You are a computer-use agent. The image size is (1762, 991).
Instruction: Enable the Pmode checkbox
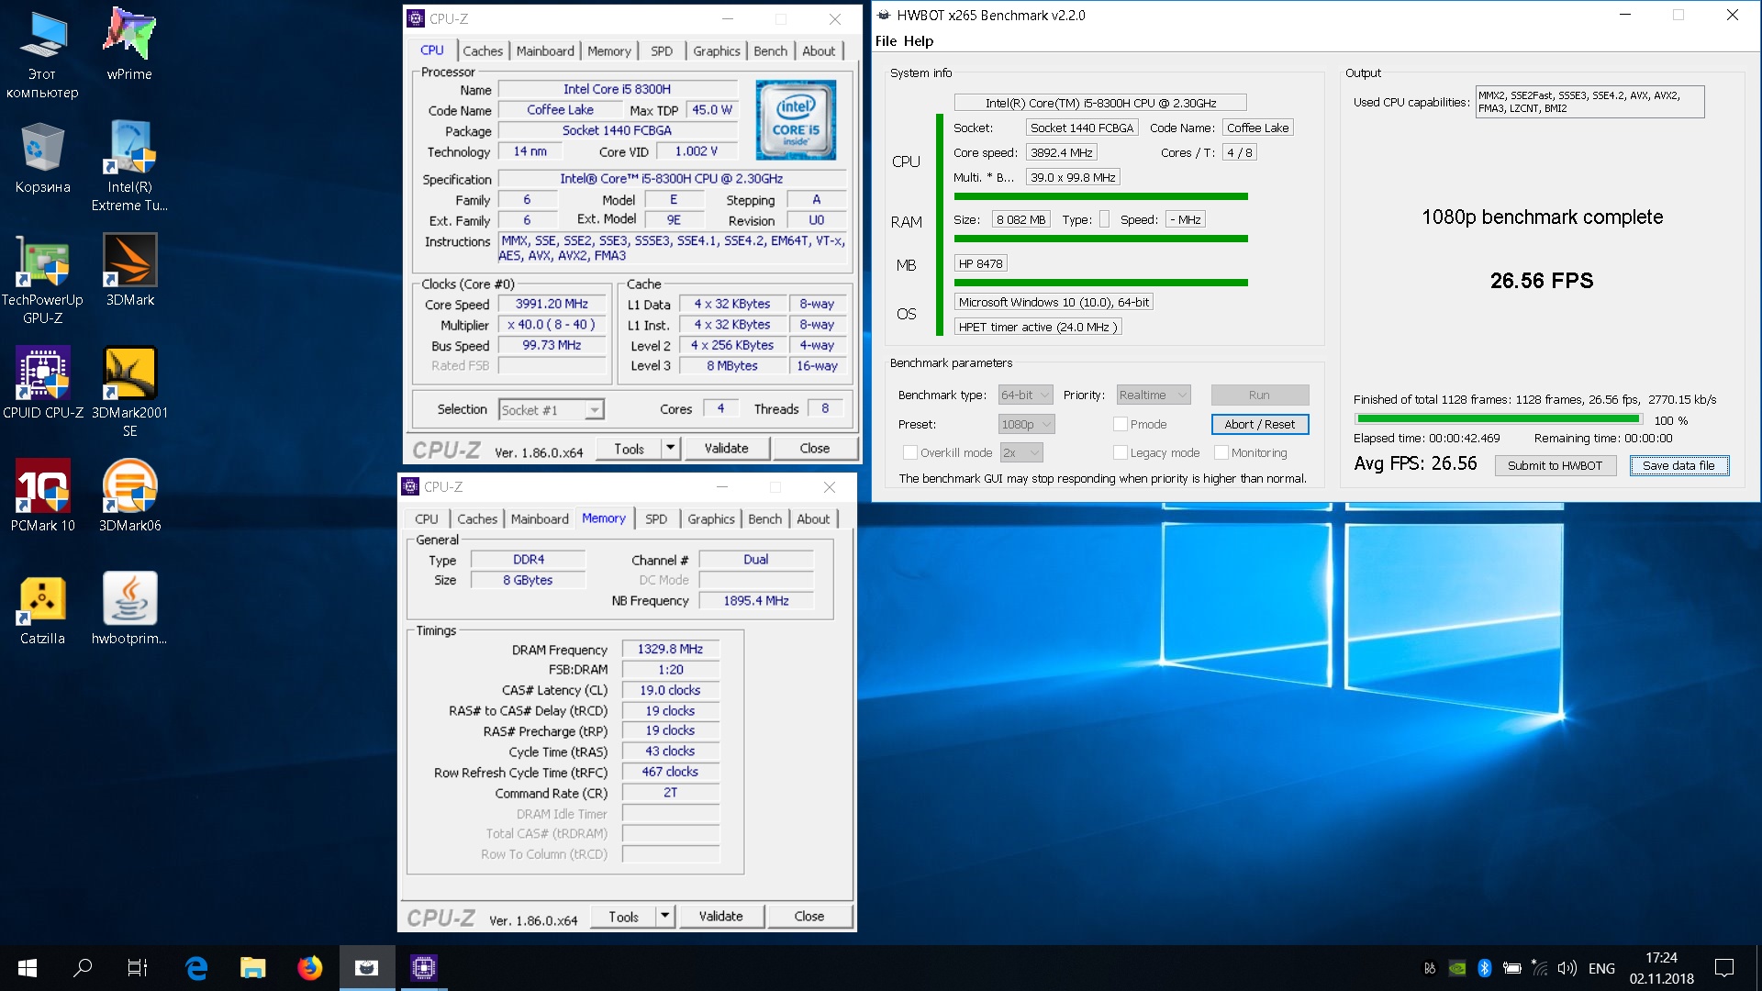(1120, 424)
